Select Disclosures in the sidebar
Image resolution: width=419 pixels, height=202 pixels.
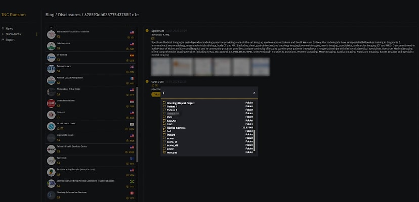[x=13, y=34]
